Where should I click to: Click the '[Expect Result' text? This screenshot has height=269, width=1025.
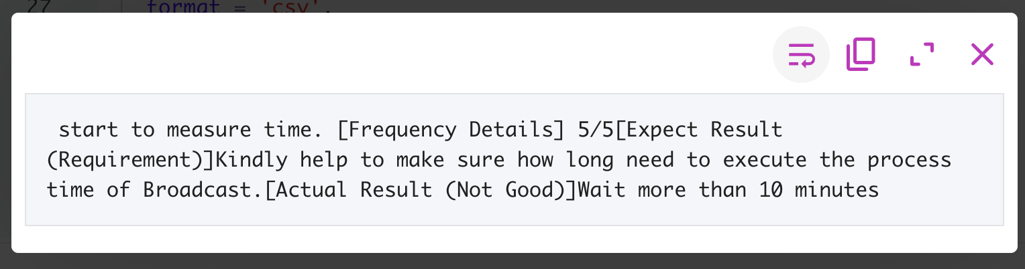[x=698, y=129]
